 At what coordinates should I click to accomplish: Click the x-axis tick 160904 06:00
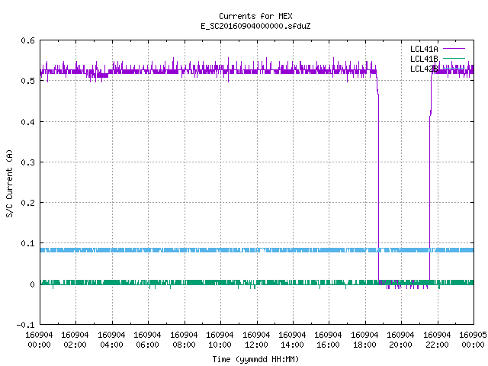point(147,339)
